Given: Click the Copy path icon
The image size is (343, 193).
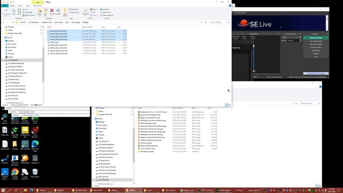Looking at the screenshot, I should [x=24, y=12].
